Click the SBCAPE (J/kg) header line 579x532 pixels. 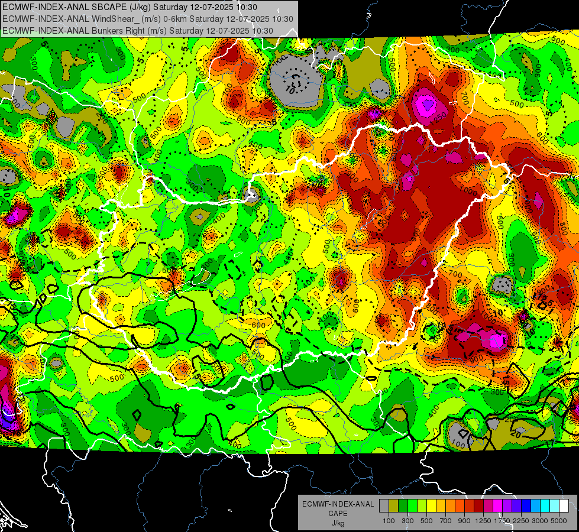(x=130, y=7)
